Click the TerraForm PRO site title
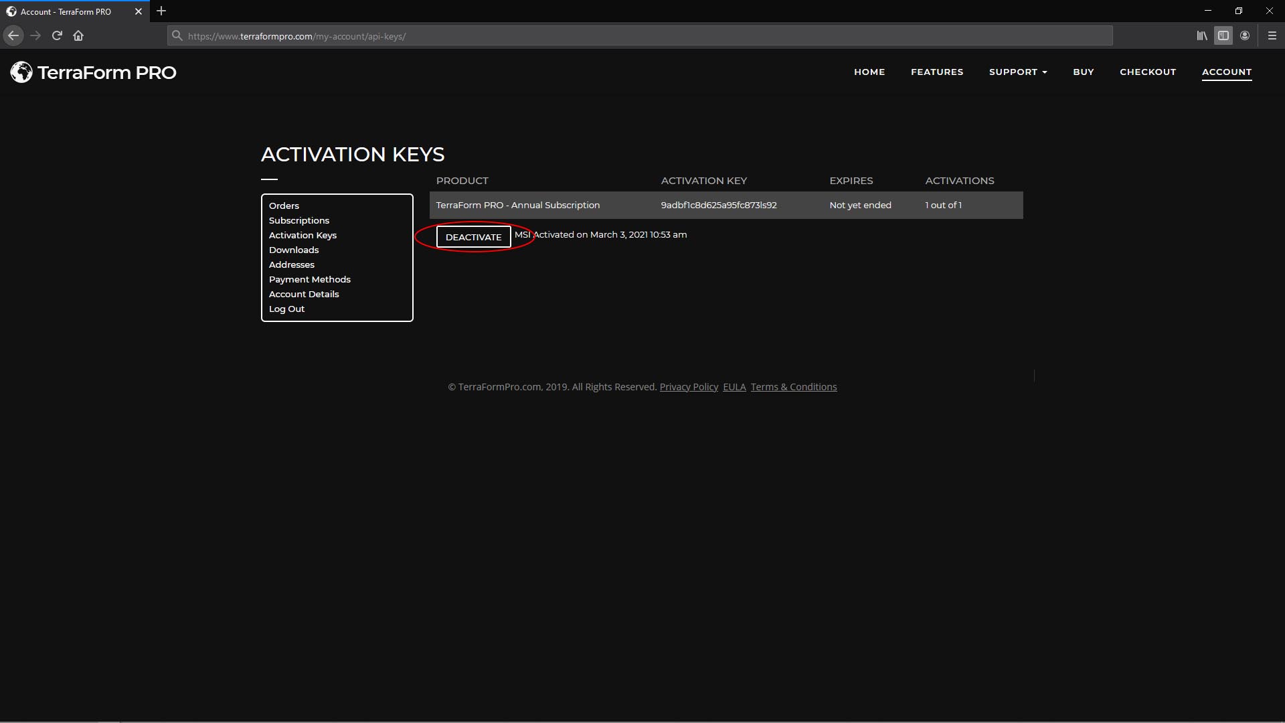This screenshot has height=723, width=1285. click(107, 72)
